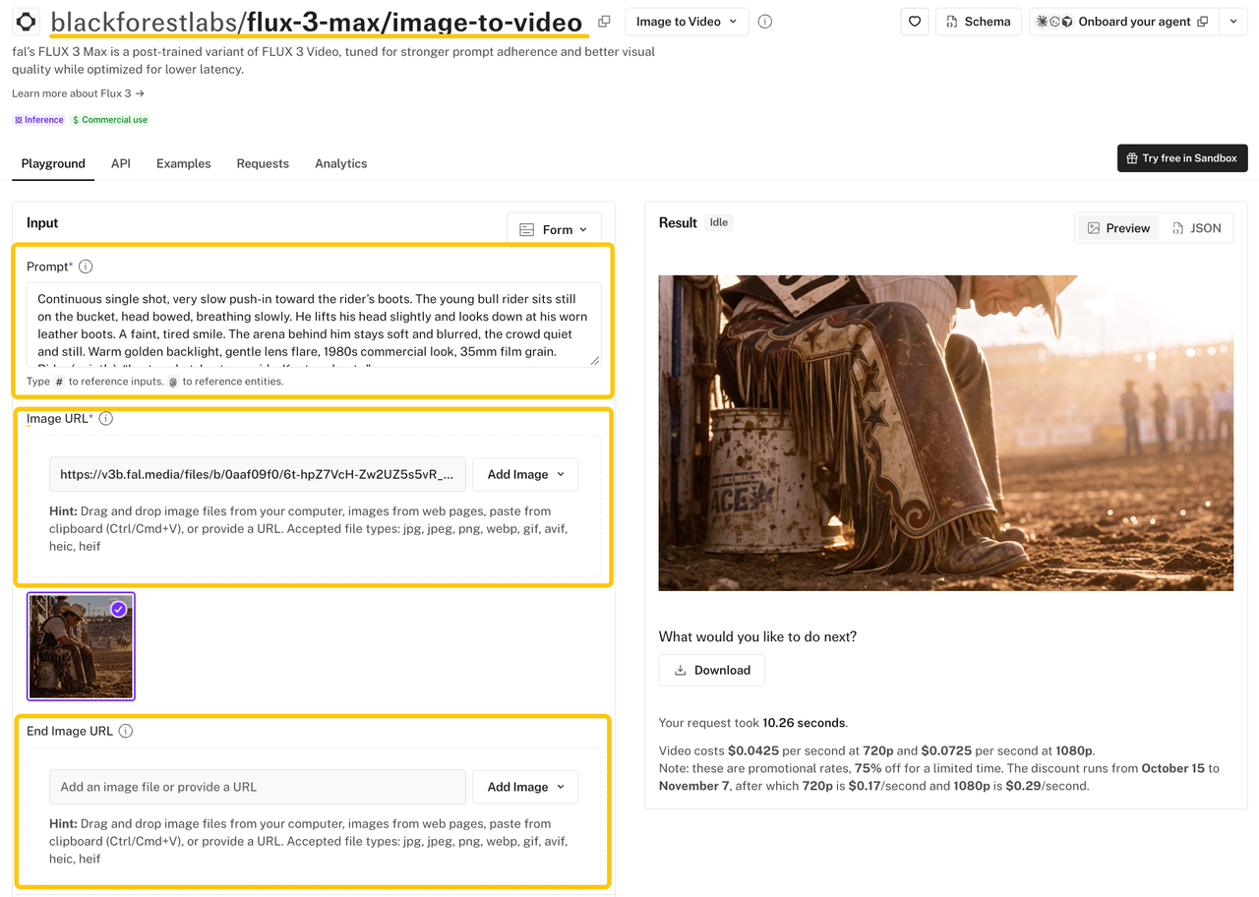Viewport: 1259px width, 897px height.
Task: Open Add Image dropdown for Image URL
Action: pyautogui.click(x=525, y=474)
